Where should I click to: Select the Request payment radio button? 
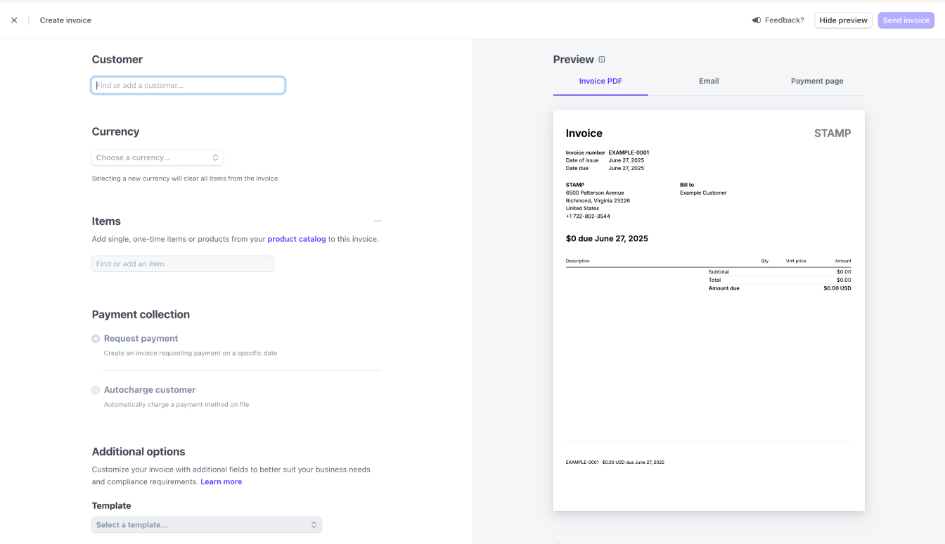tap(96, 339)
